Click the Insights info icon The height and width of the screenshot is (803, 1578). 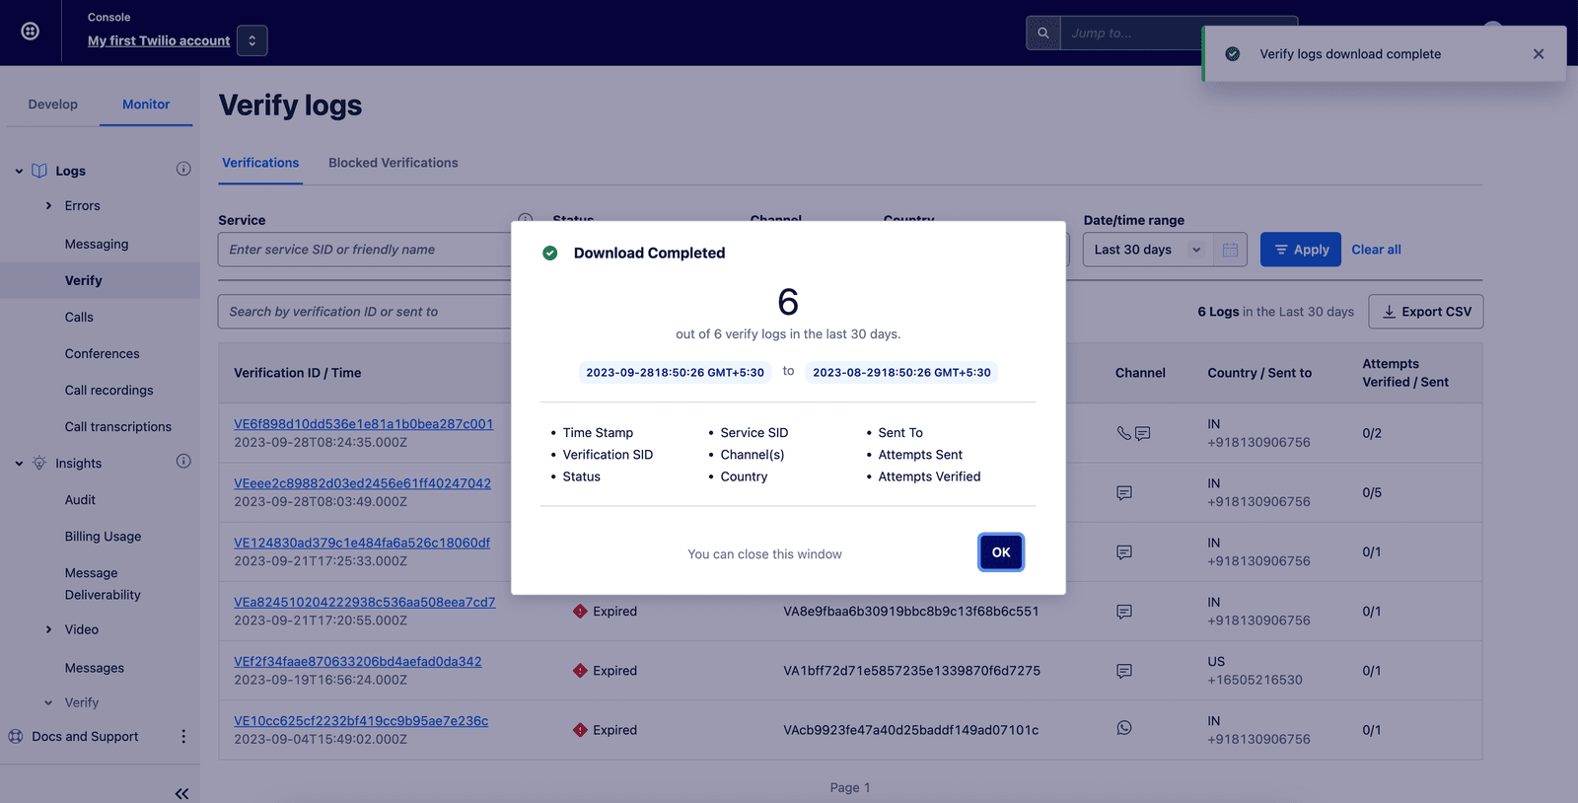click(183, 462)
